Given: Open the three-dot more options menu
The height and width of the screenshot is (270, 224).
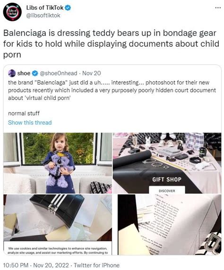Looking at the screenshot, I should 218,8.
